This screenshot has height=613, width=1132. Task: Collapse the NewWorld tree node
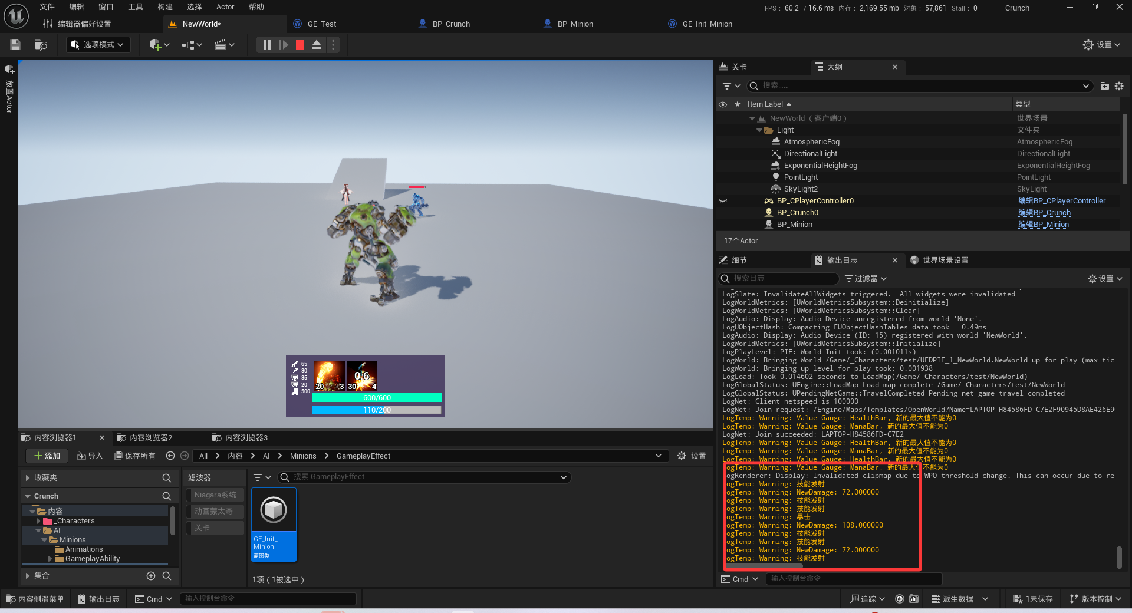point(752,118)
